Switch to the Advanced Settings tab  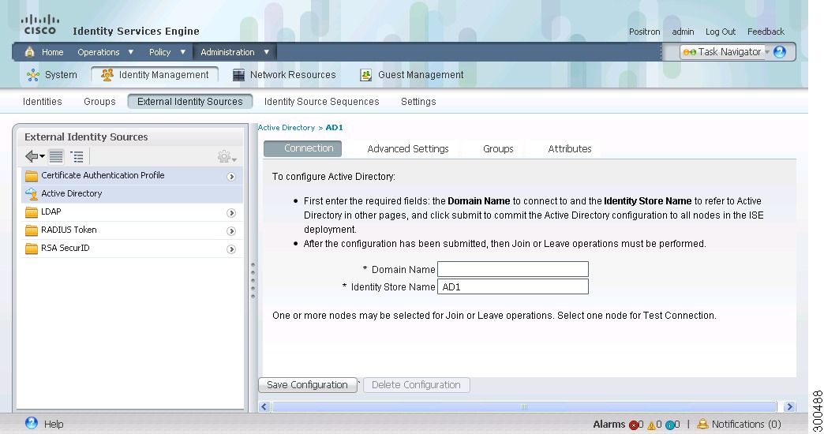tap(408, 148)
